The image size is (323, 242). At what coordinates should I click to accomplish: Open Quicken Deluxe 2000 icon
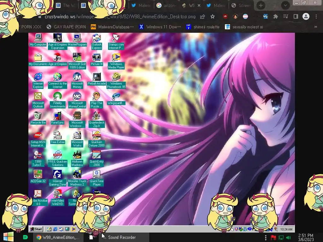pyautogui.click(x=97, y=139)
